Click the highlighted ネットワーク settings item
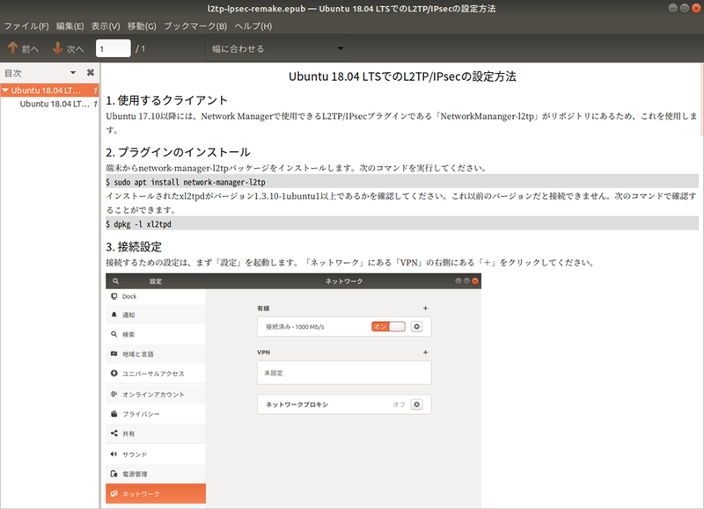704x509 pixels. click(155, 494)
